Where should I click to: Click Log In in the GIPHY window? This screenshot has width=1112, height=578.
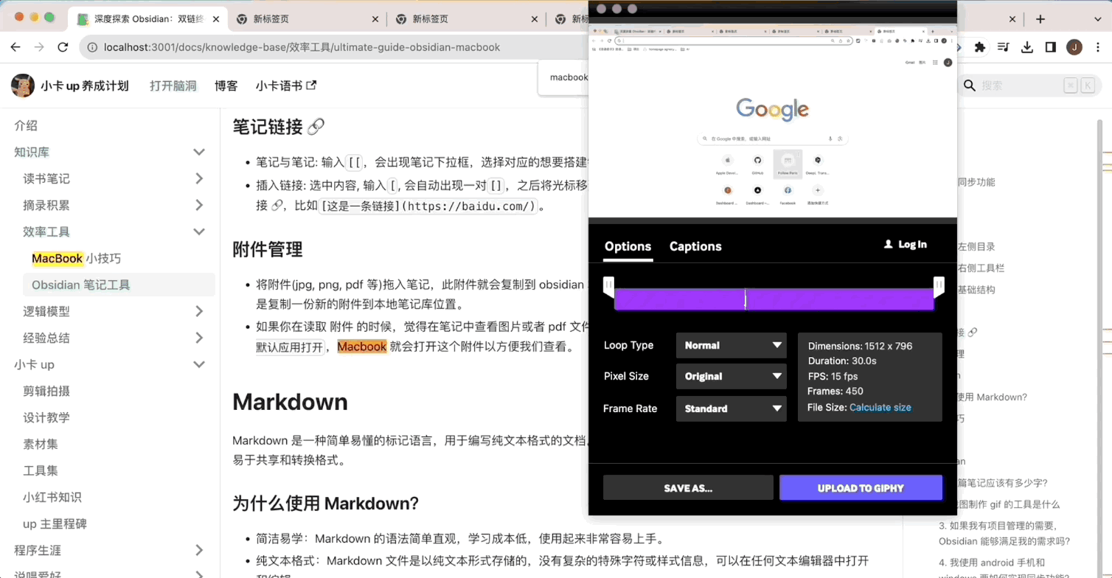pyautogui.click(x=912, y=244)
